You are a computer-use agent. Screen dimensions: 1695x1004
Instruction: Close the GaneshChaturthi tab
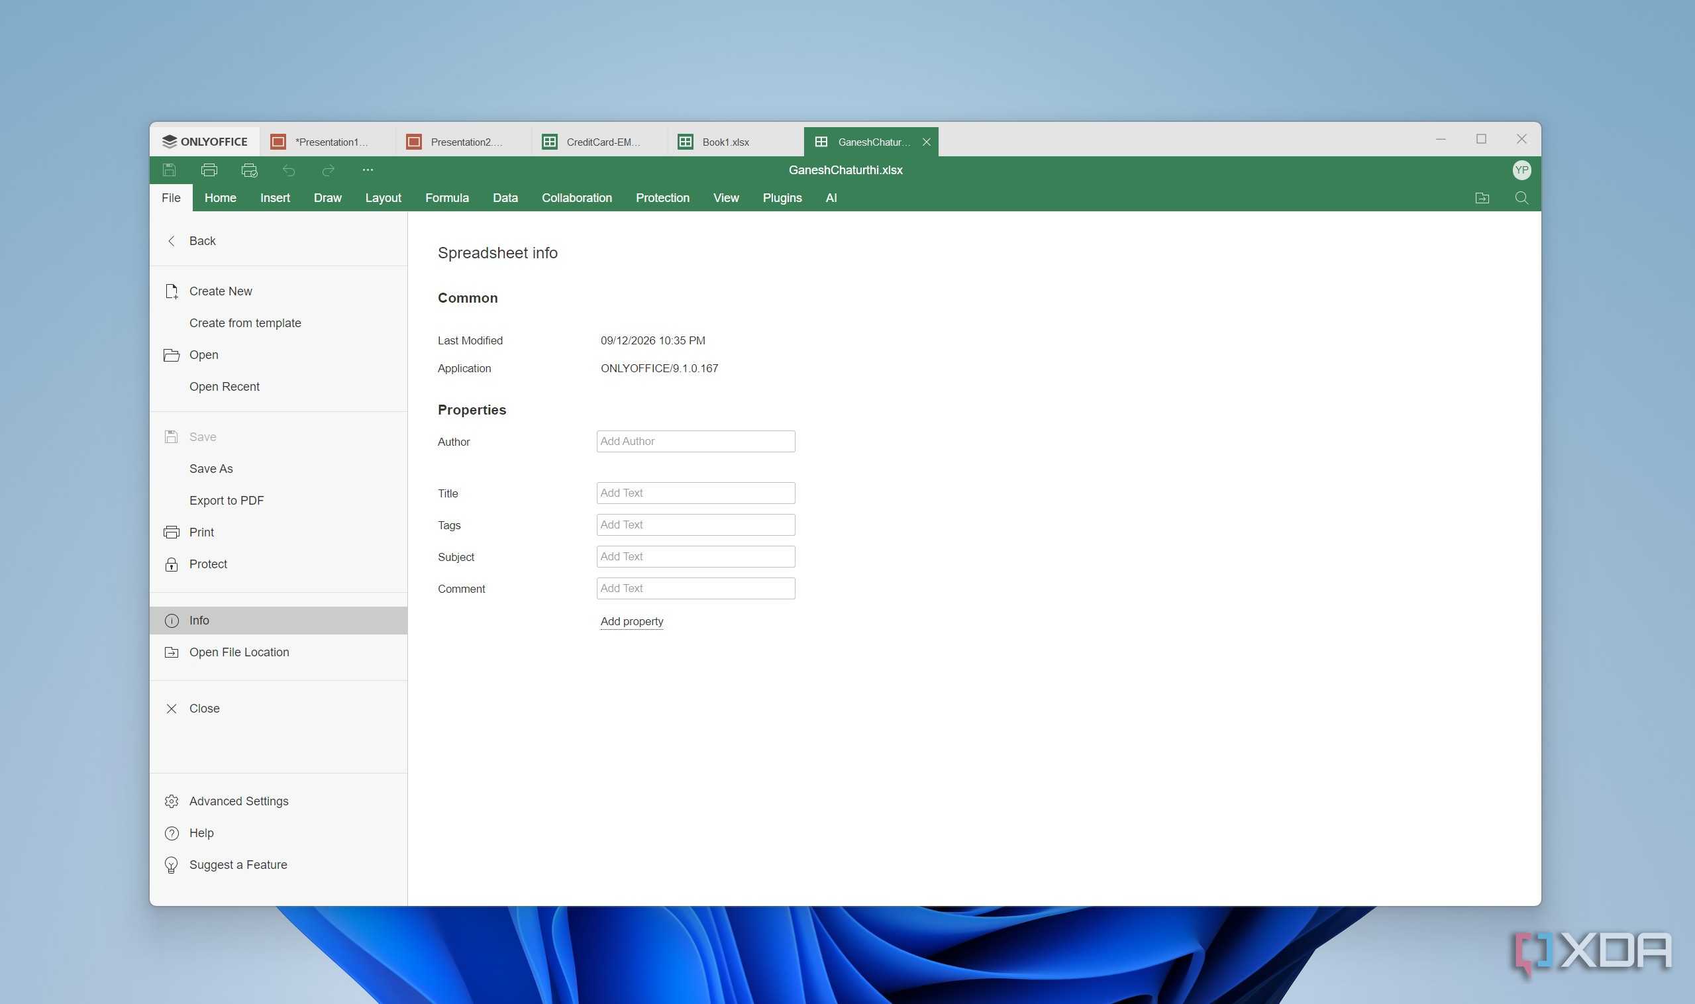click(x=927, y=142)
